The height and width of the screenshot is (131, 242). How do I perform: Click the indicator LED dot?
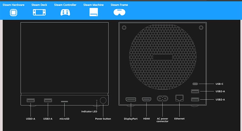97,100
